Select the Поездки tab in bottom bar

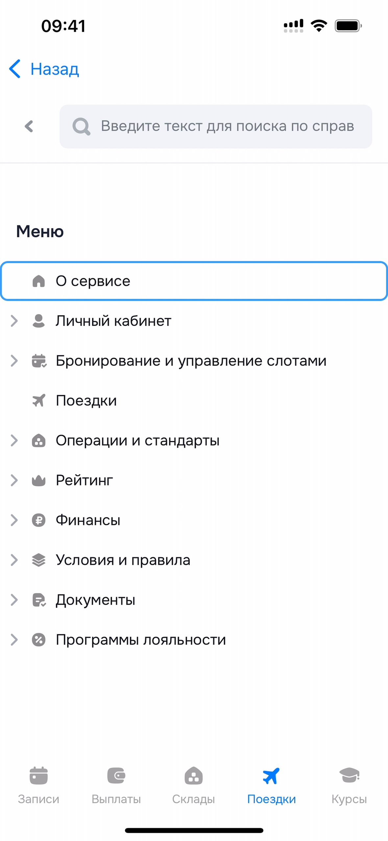click(271, 785)
